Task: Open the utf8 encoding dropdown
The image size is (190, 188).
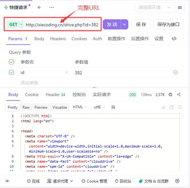Action: (x=99, y=107)
